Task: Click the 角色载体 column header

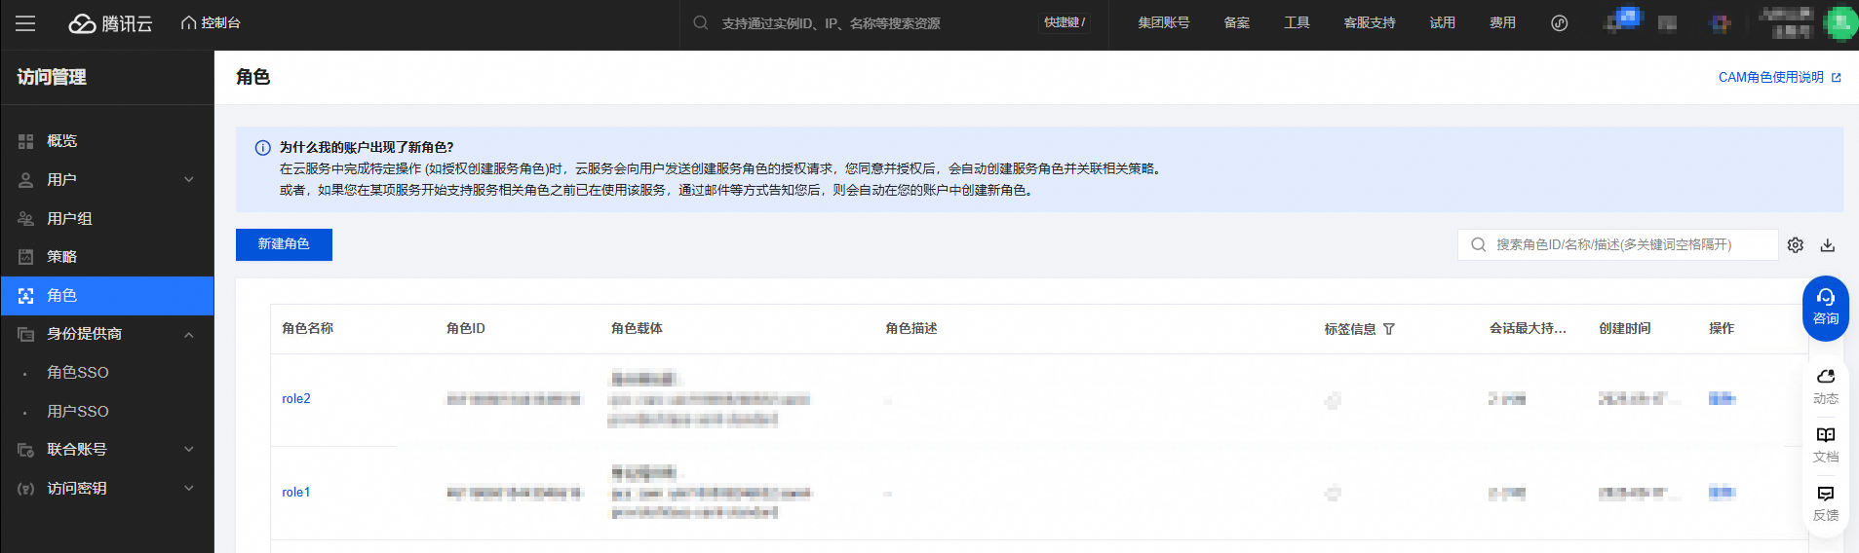Action: coord(637,328)
